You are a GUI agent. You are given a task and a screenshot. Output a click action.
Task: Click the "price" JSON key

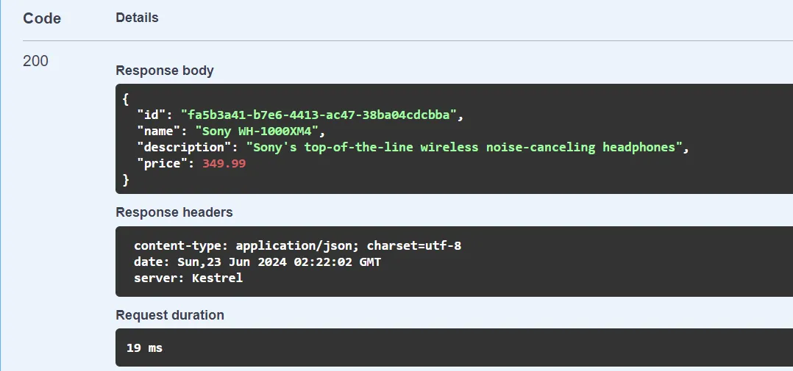click(162, 163)
